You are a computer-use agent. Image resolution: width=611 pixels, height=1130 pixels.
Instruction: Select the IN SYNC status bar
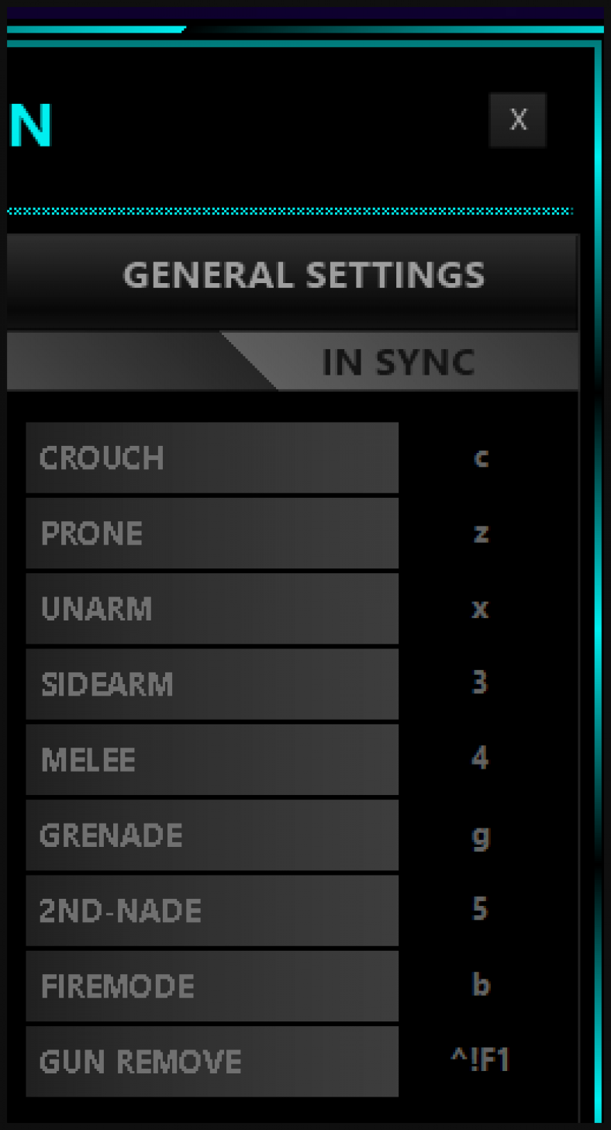[x=397, y=362]
